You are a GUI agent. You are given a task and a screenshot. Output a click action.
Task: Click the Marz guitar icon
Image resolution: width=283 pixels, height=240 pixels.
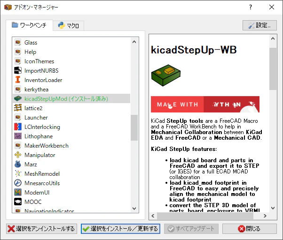pyautogui.click(x=18, y=164)
